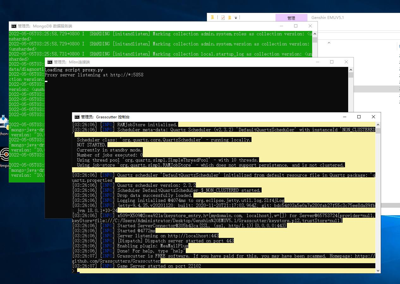Viewport: 400px width, 284px height.
Task: Click the Grasscutter console scrollbar up arrow
Action: coord(378,125)
